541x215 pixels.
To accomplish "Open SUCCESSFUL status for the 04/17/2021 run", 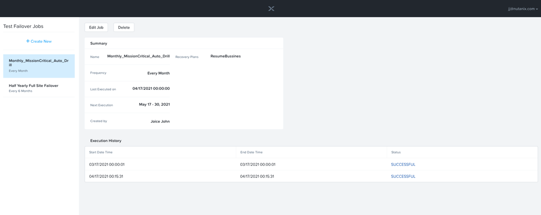I will [x=403, y=176].
